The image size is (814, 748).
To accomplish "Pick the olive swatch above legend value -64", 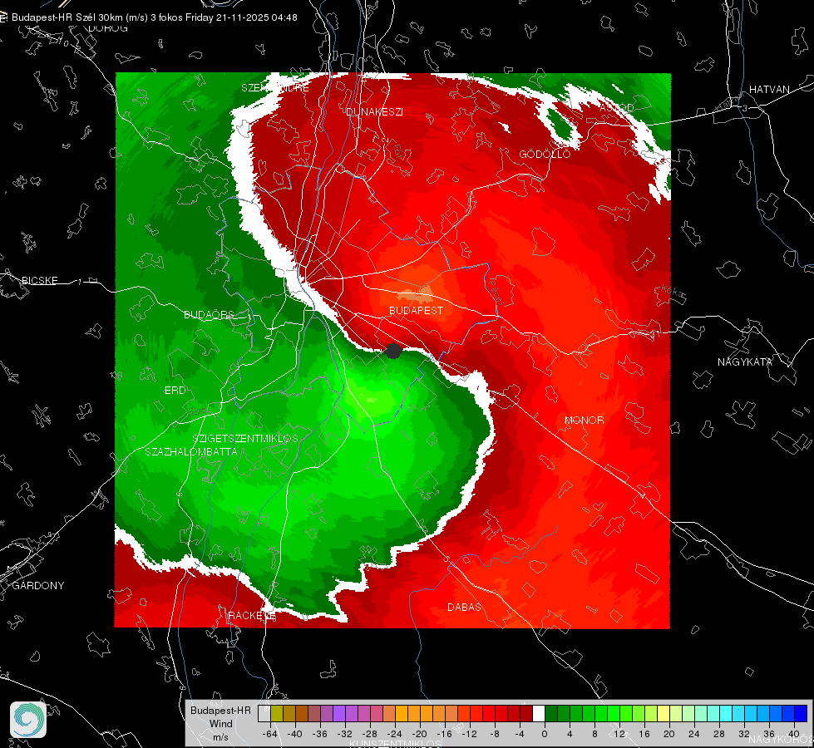I will [277, 714].
